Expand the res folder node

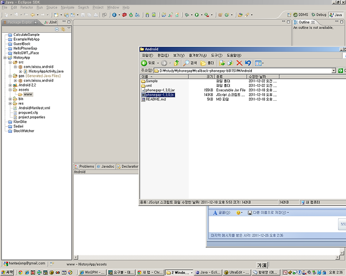(10, 104)
